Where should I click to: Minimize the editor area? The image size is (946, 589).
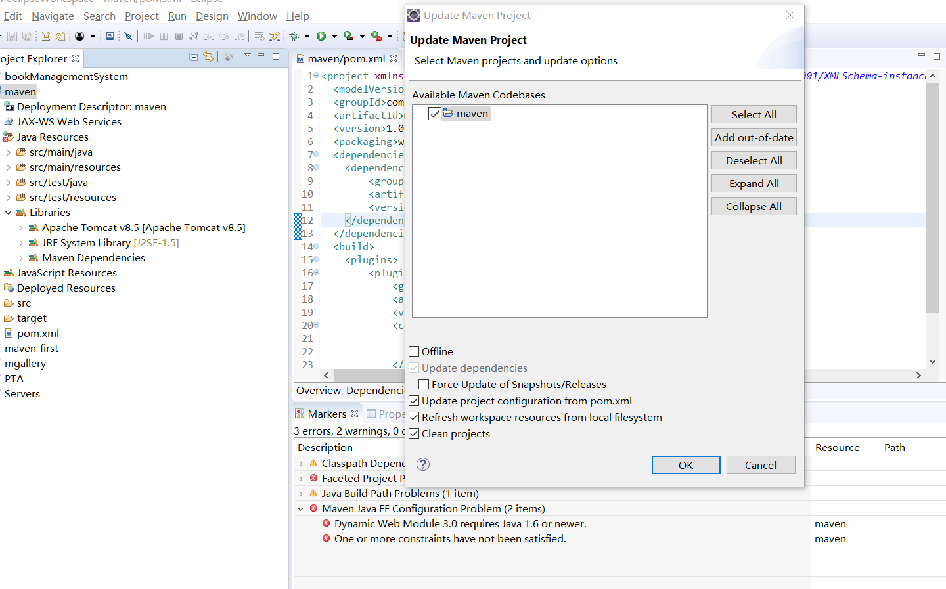(922, 55)
